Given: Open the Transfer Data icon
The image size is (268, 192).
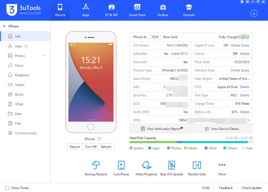Looking at the screenshot, I should (x=197, y=165).
